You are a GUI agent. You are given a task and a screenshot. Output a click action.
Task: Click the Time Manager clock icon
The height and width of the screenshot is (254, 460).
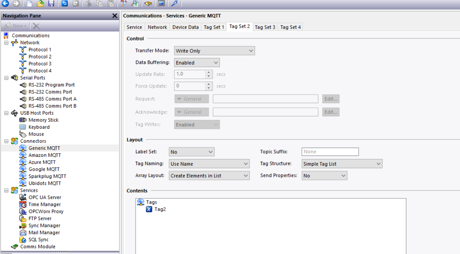coord(23,204)
